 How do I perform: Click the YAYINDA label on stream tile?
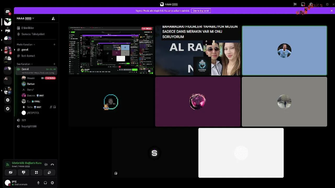147,28
